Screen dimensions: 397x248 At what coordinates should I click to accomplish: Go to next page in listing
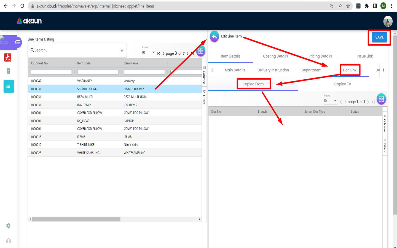[187, 53]
